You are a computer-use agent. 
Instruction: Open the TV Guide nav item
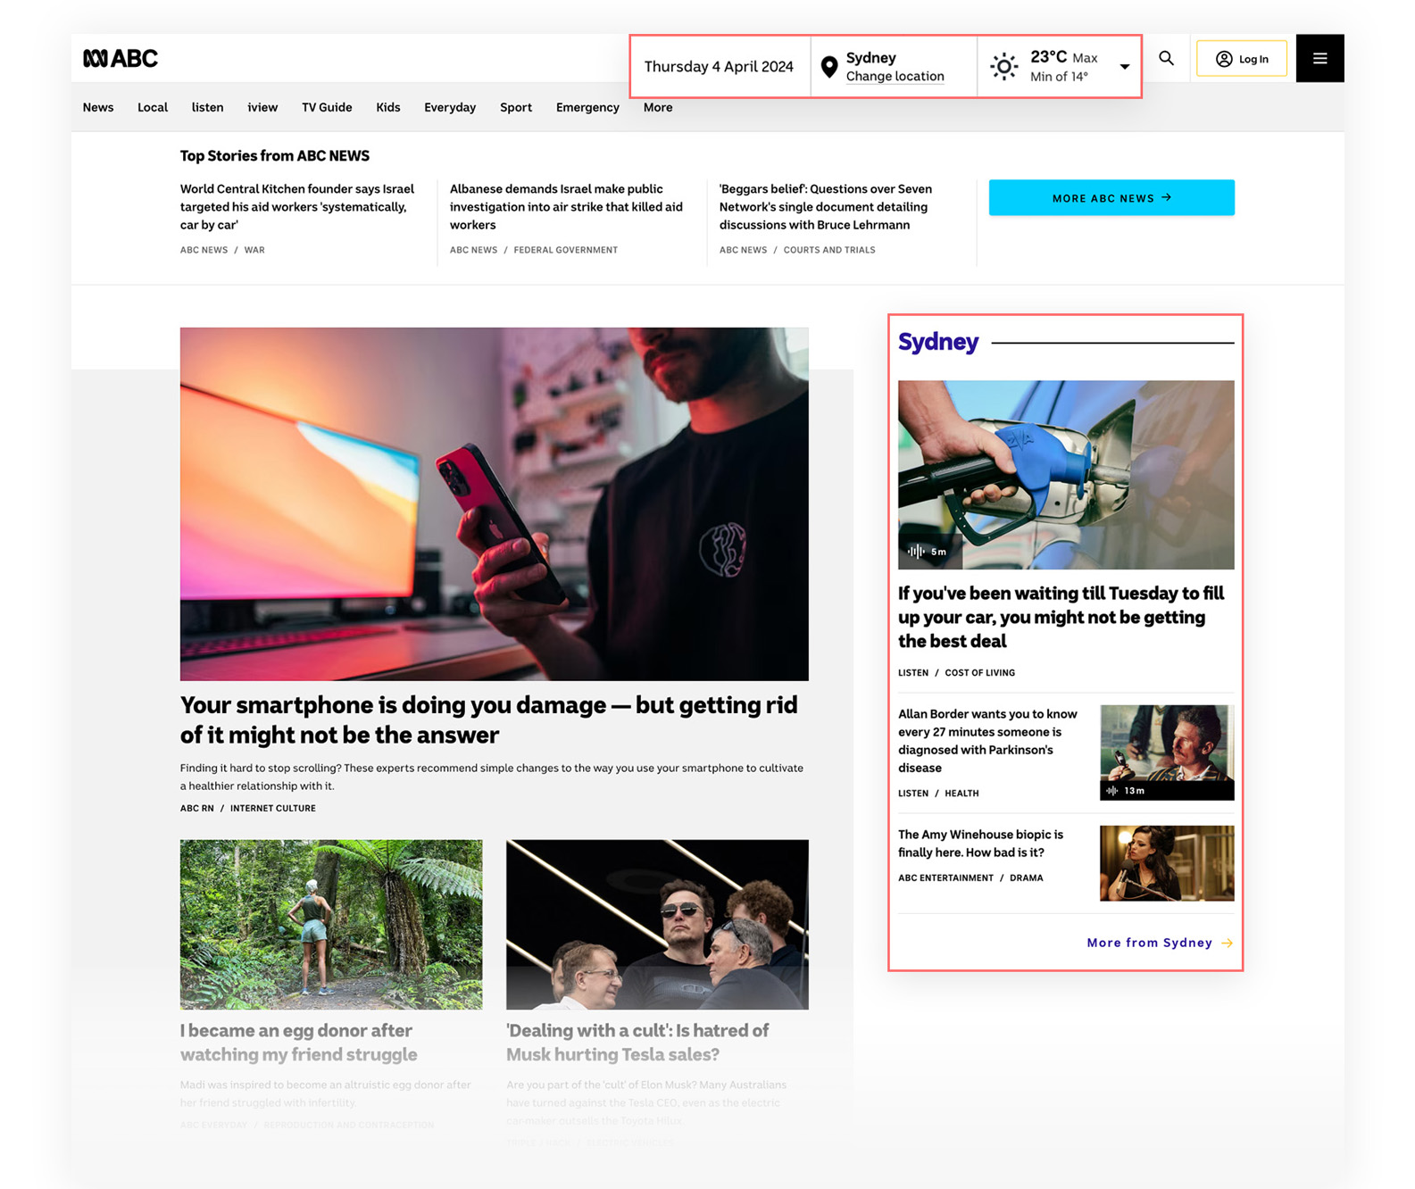(327, 107)
